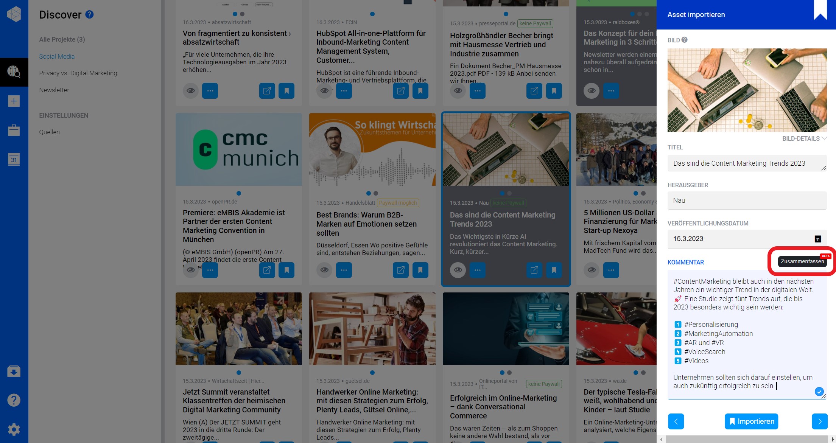Viewport: 836px width, 443px height.
Task: Toggle the eye on eMBIS Akademie card
Action: tap(191, 270)
